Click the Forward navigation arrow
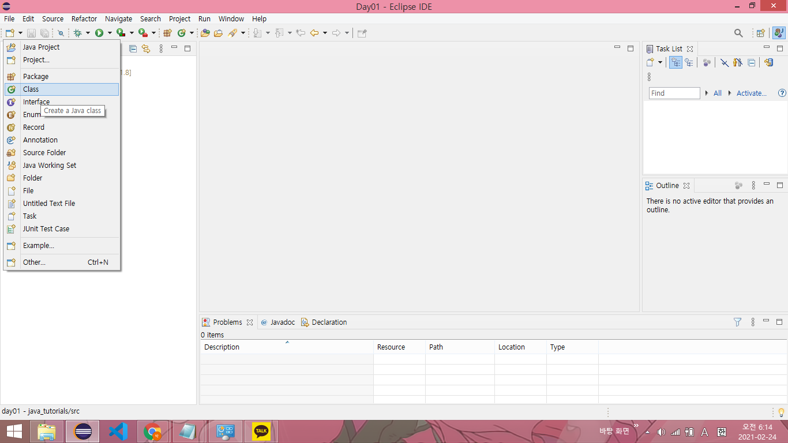This screenshot has width=788, height=443. coord(336,33)
